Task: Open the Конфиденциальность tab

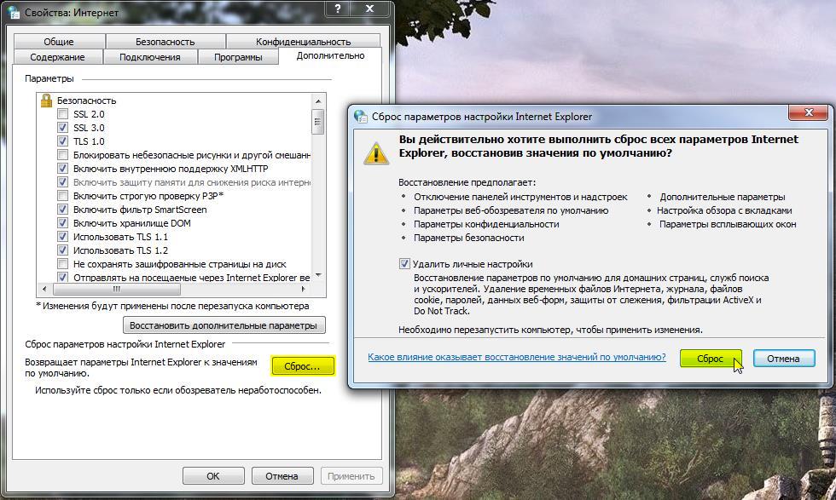Action: coord(303,42)
